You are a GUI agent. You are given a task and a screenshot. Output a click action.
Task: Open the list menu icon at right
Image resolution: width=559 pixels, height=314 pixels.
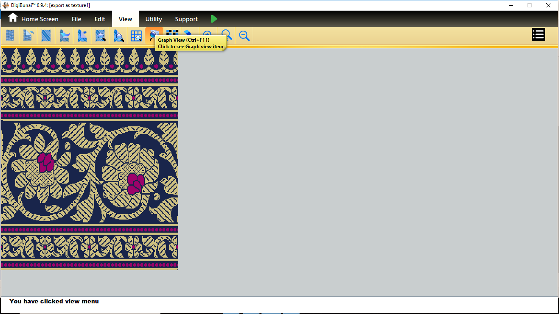tap(538, 35)
